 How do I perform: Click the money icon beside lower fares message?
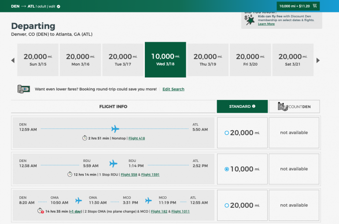(x=23, y=89)
